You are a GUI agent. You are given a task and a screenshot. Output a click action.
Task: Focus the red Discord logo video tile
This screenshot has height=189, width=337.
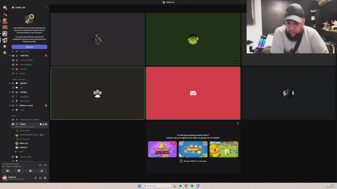[193, 93]
